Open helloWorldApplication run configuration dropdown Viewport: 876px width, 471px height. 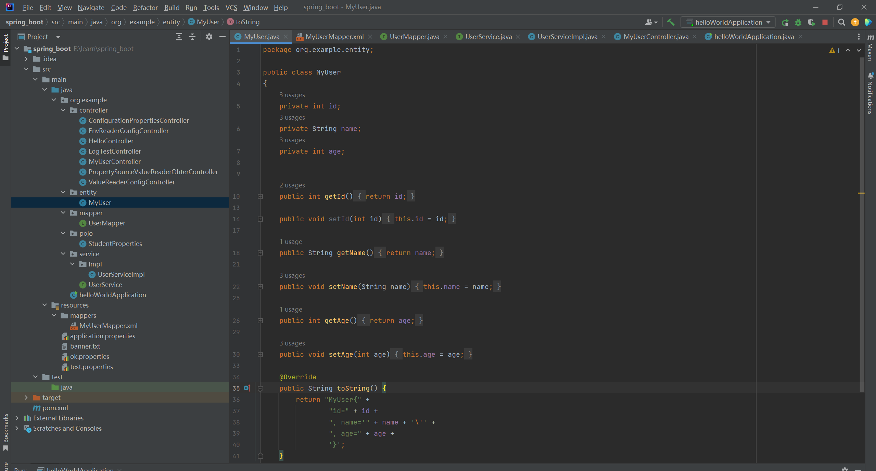point(729,22)
